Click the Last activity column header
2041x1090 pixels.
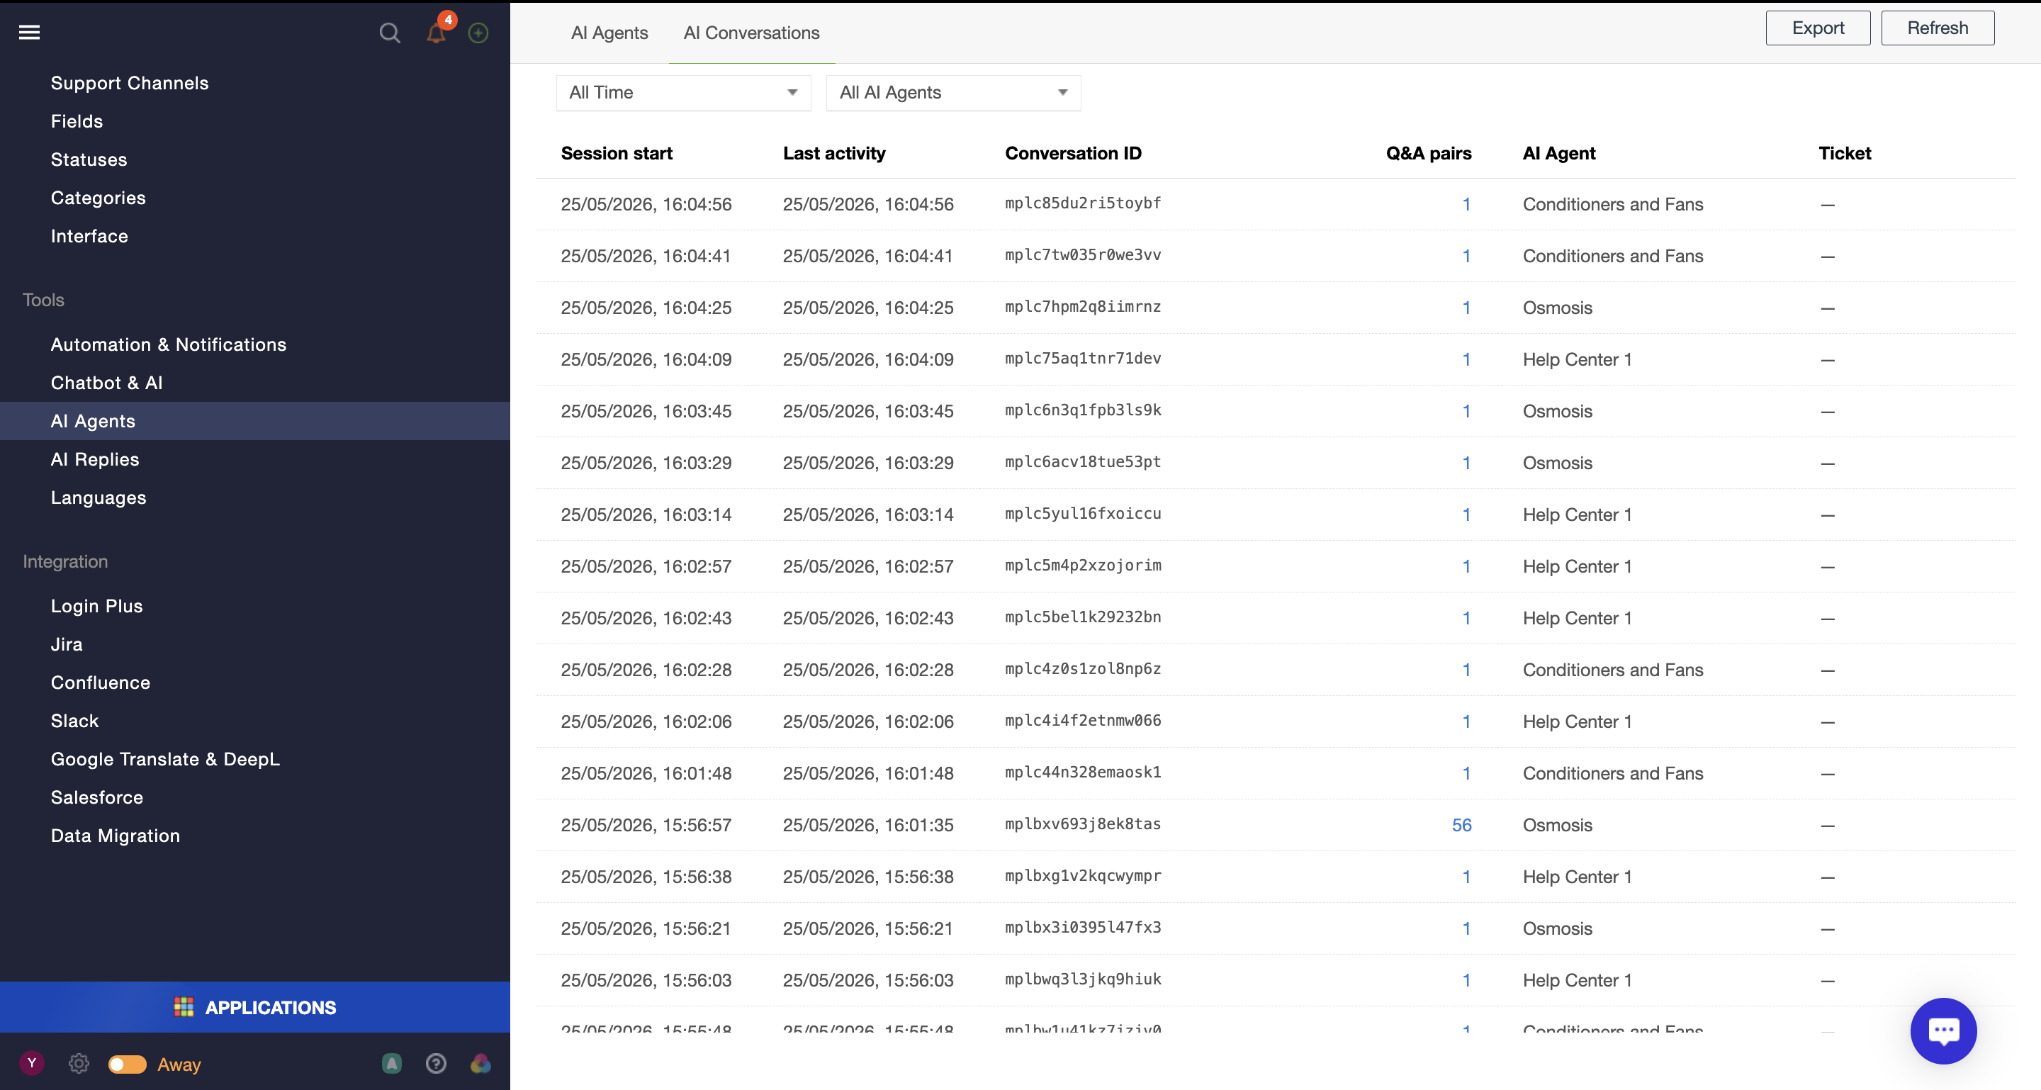[x=834, y=153]
